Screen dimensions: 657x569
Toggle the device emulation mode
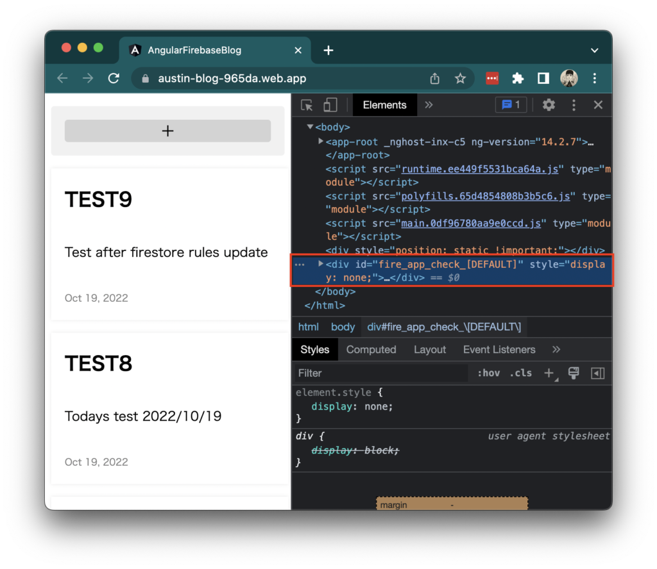(330, 104)
